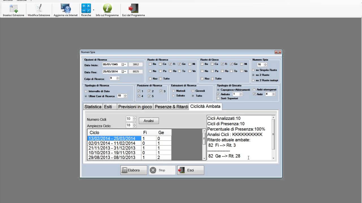The image size is (362, 203).
Task: Adjust the Ambate value stepper
Action: (241, 94)
